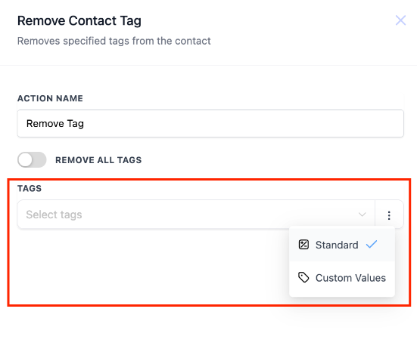Click the ACTION NAME field label
The width and height of the screenshot is (417, 355).
click(x=50, y=98)
